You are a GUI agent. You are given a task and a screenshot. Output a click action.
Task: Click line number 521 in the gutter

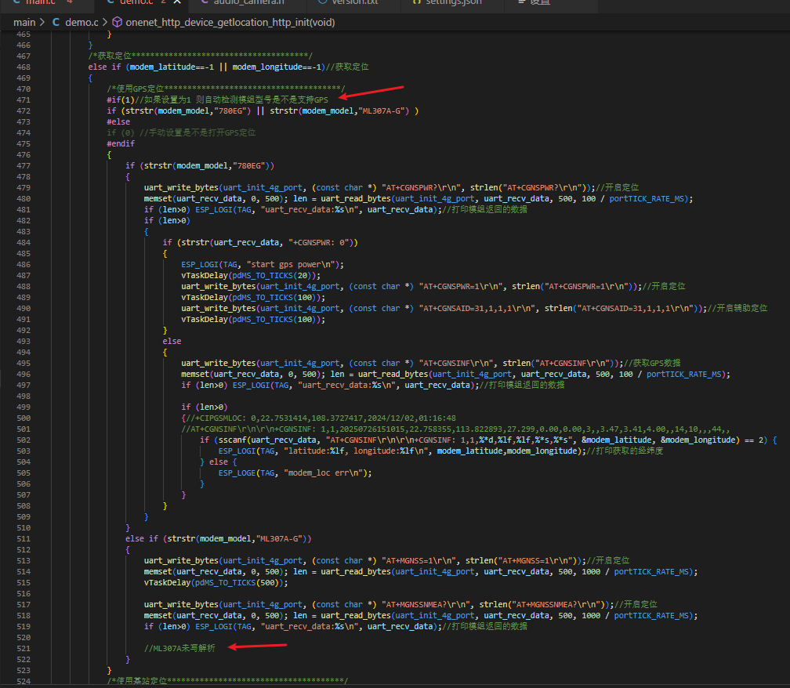coord(24,648)
